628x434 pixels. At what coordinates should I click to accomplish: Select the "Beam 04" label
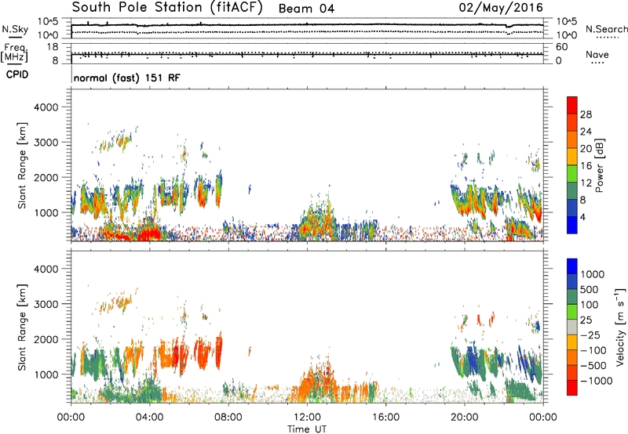pyautogui.click(x=306, y=9)
